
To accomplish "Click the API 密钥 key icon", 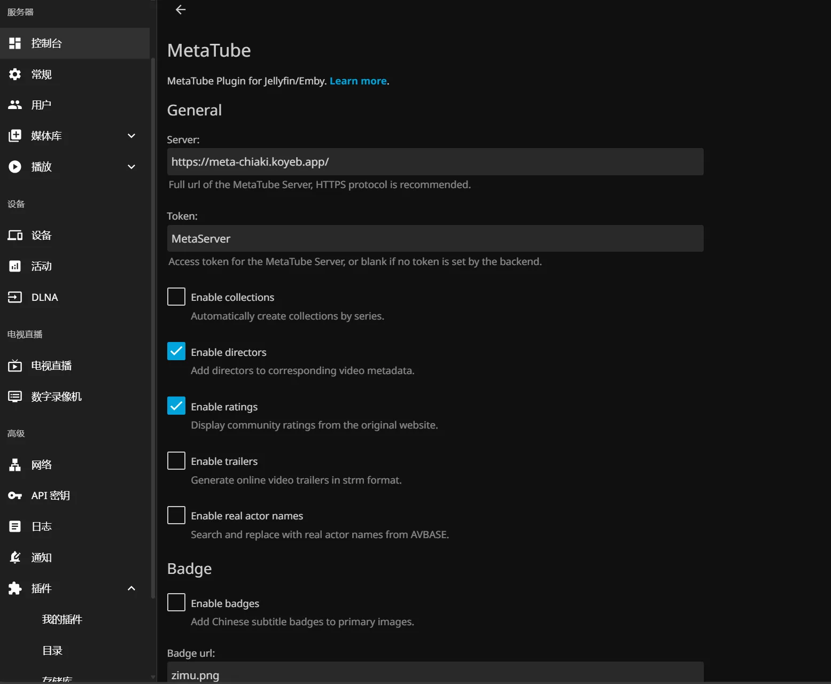I will [15, 496].
